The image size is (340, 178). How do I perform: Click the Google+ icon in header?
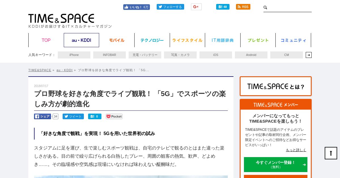(x=196, y=7)
